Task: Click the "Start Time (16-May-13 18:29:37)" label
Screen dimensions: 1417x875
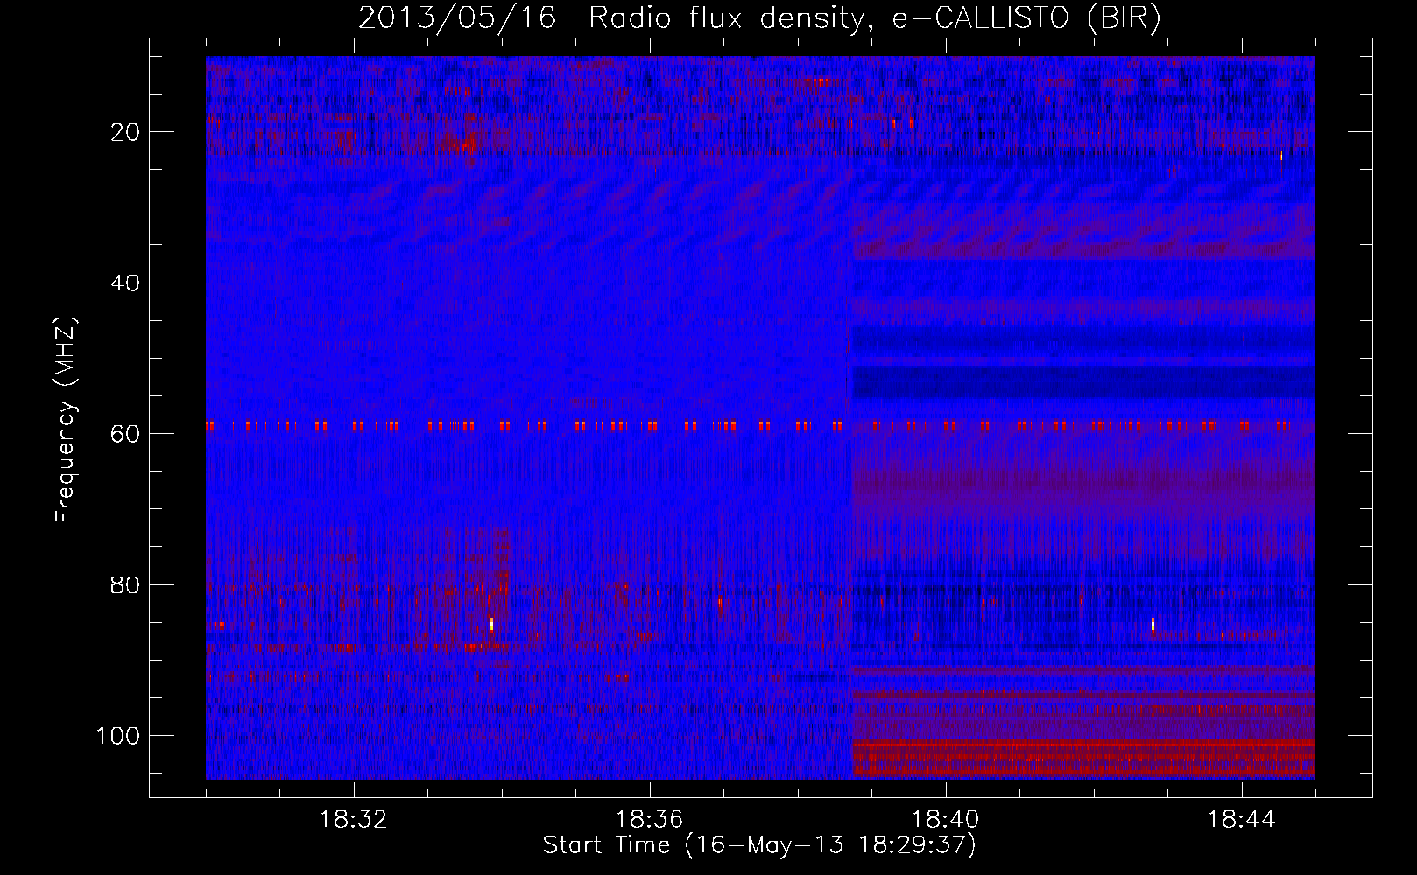Action: point(759,845)
